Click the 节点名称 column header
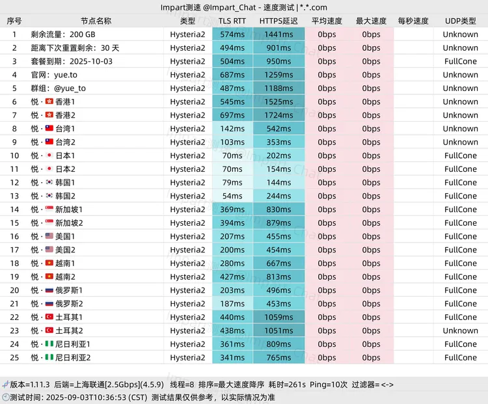Viewport: 488px width, 404px height. 96,21
